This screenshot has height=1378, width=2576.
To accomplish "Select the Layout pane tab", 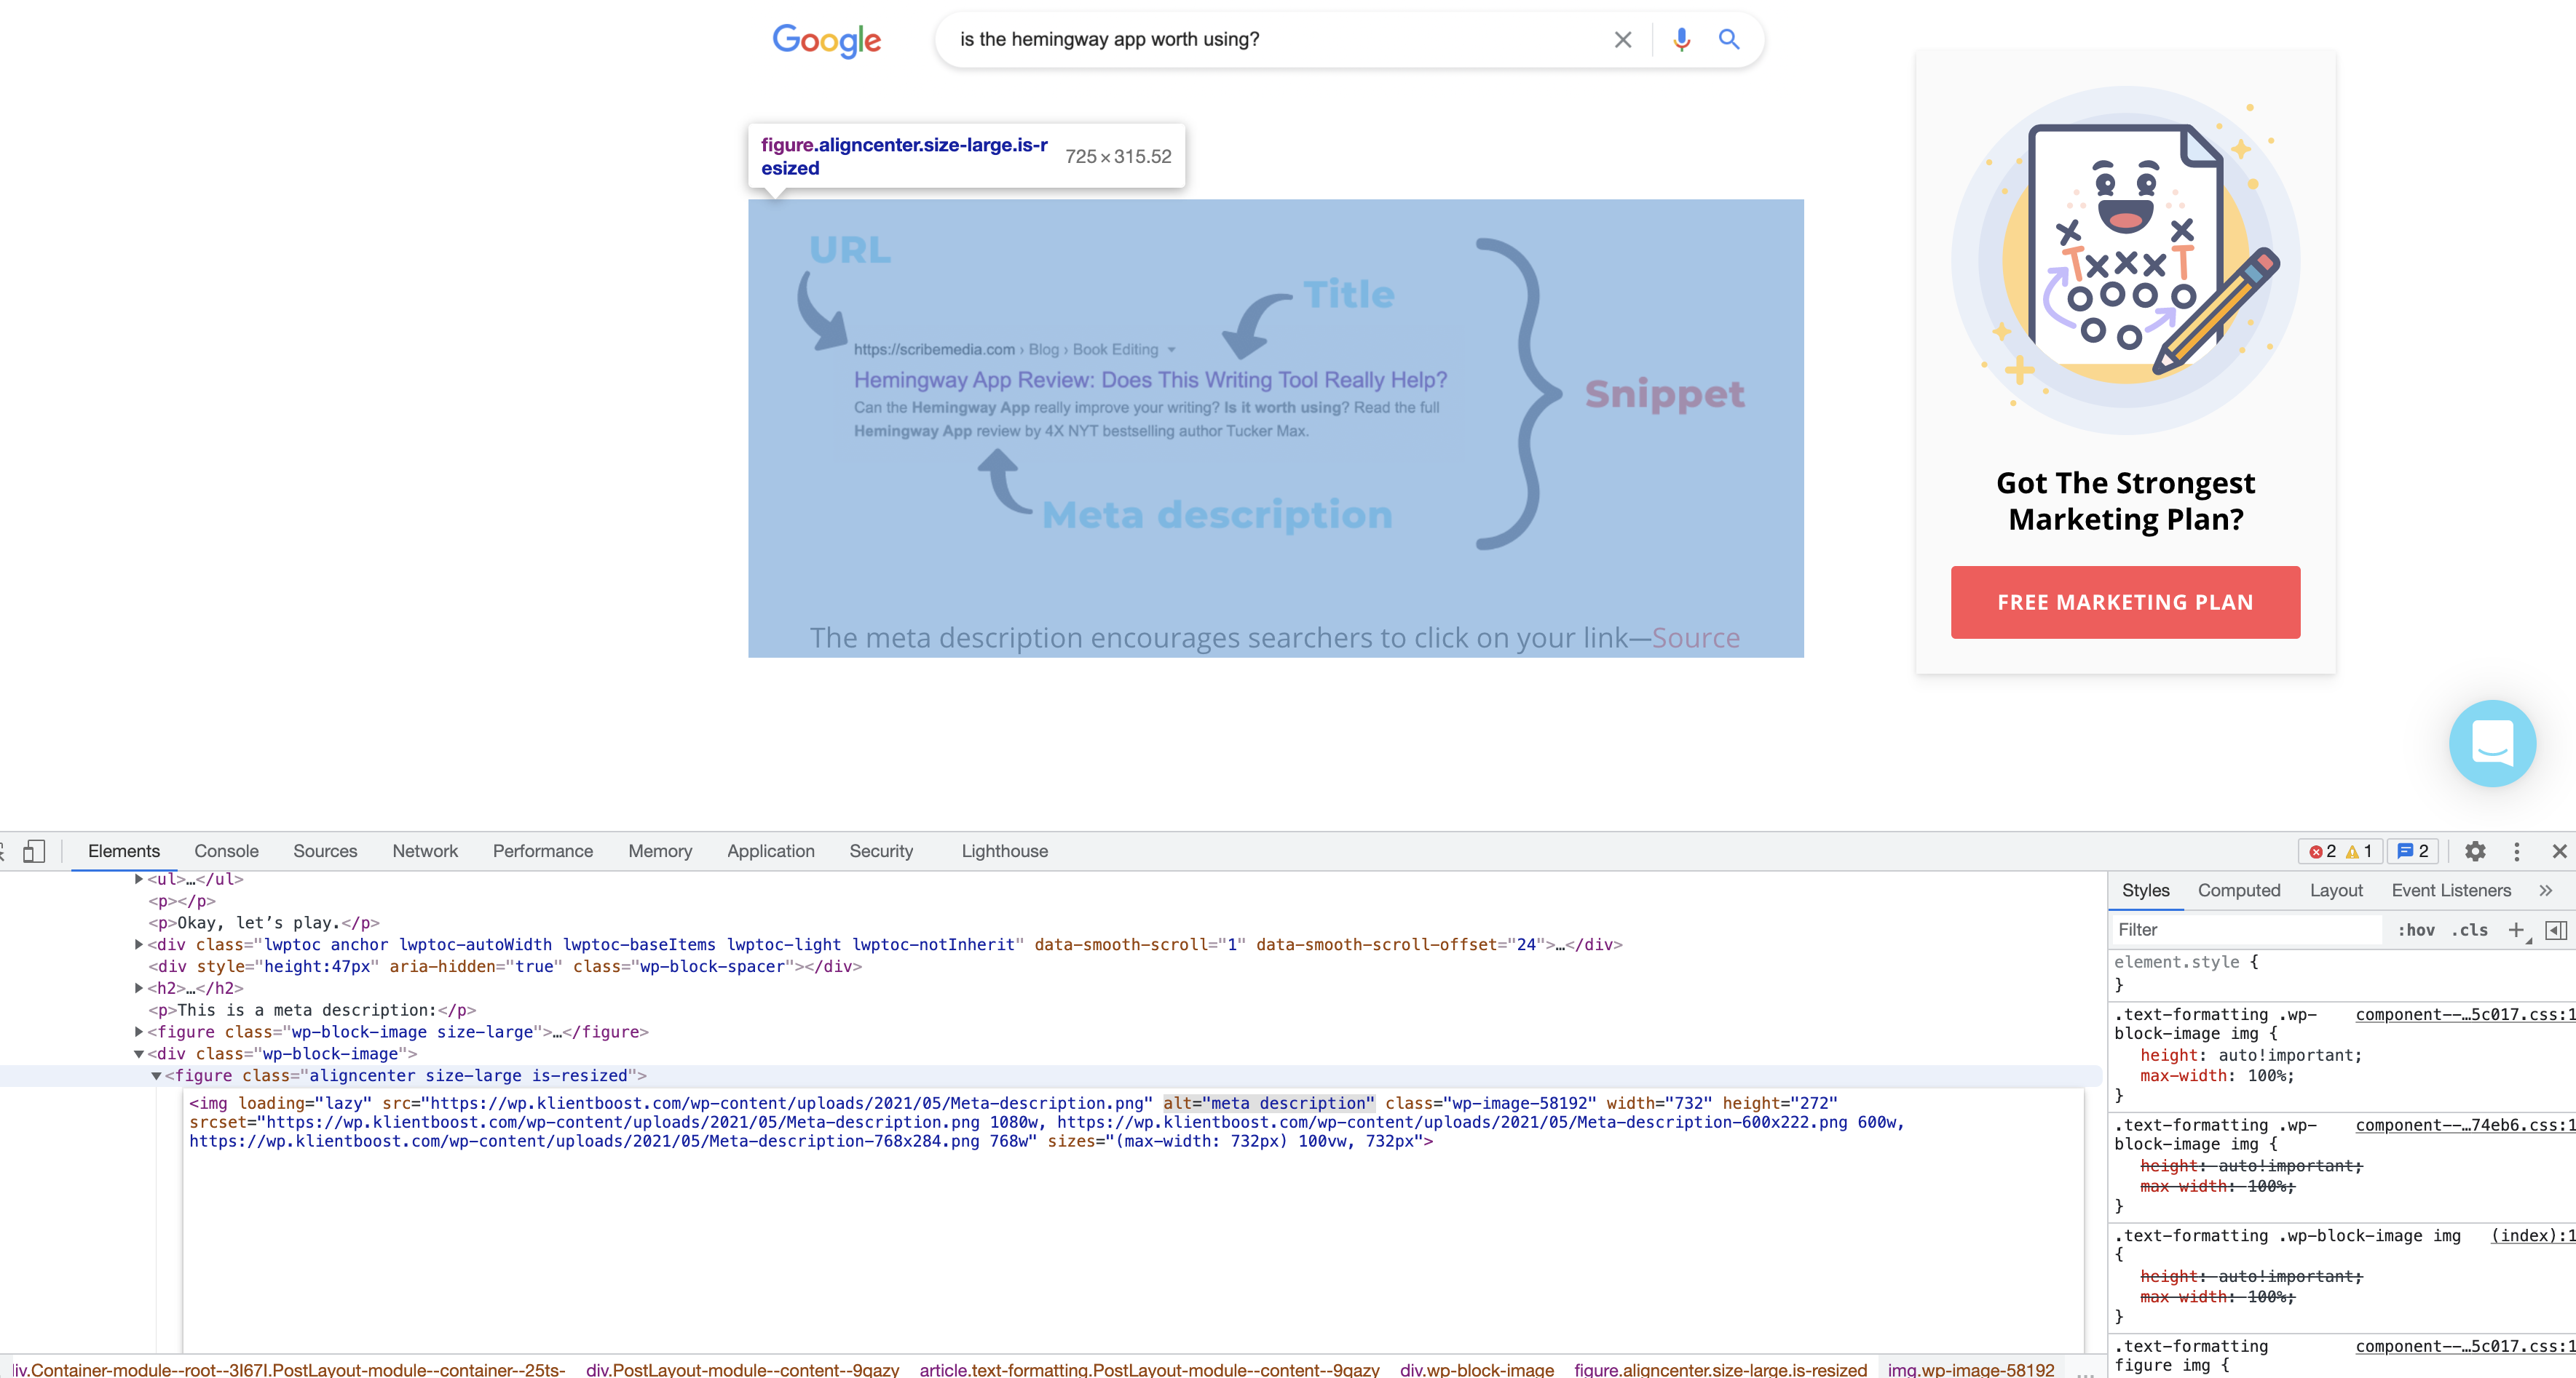I will pos(2336,891).
